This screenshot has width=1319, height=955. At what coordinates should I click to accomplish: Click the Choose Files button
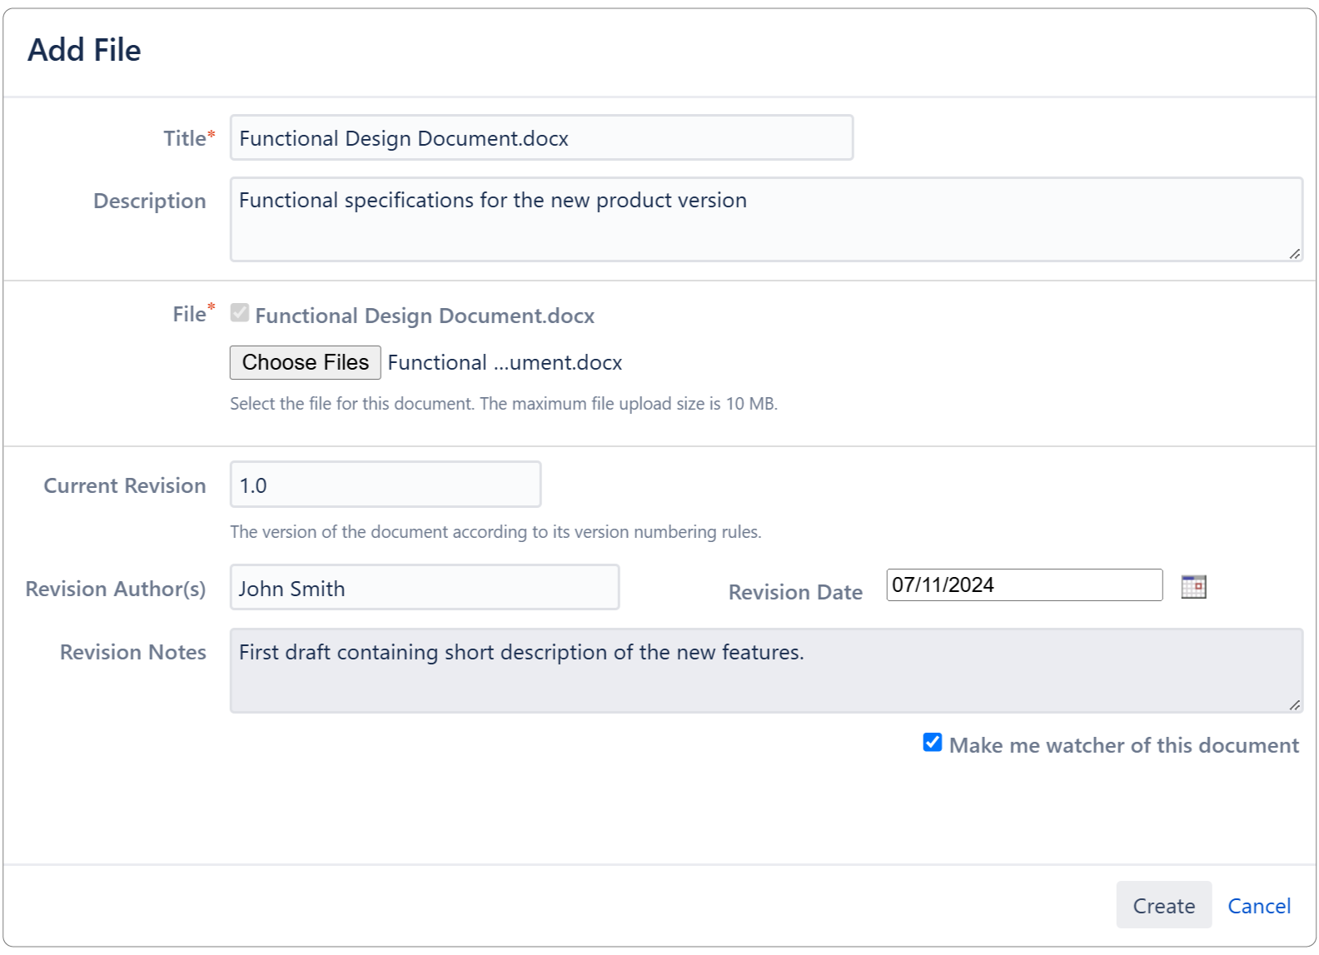[305, 362]
